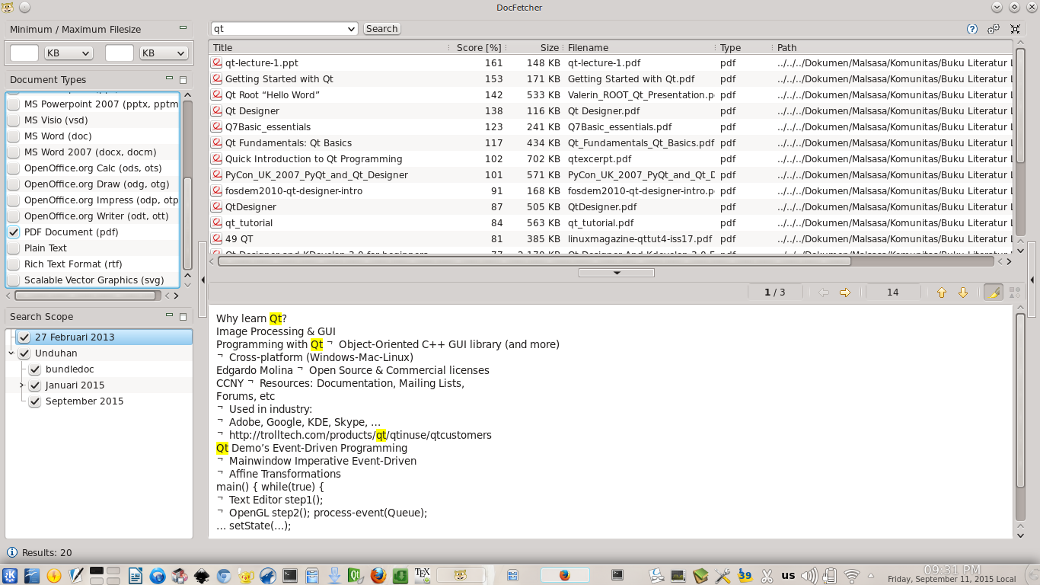
Task: Click the page number field showing 14
Action: pos(892,292)
